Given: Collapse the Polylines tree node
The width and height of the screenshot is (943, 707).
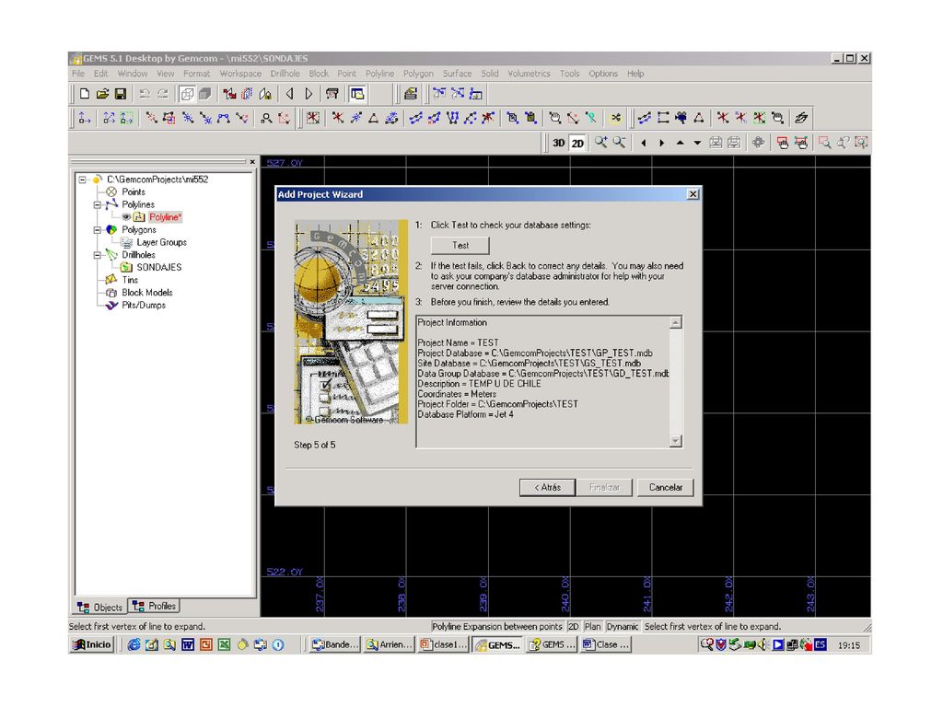Looking at the screenshot, I should coord(97,204).
